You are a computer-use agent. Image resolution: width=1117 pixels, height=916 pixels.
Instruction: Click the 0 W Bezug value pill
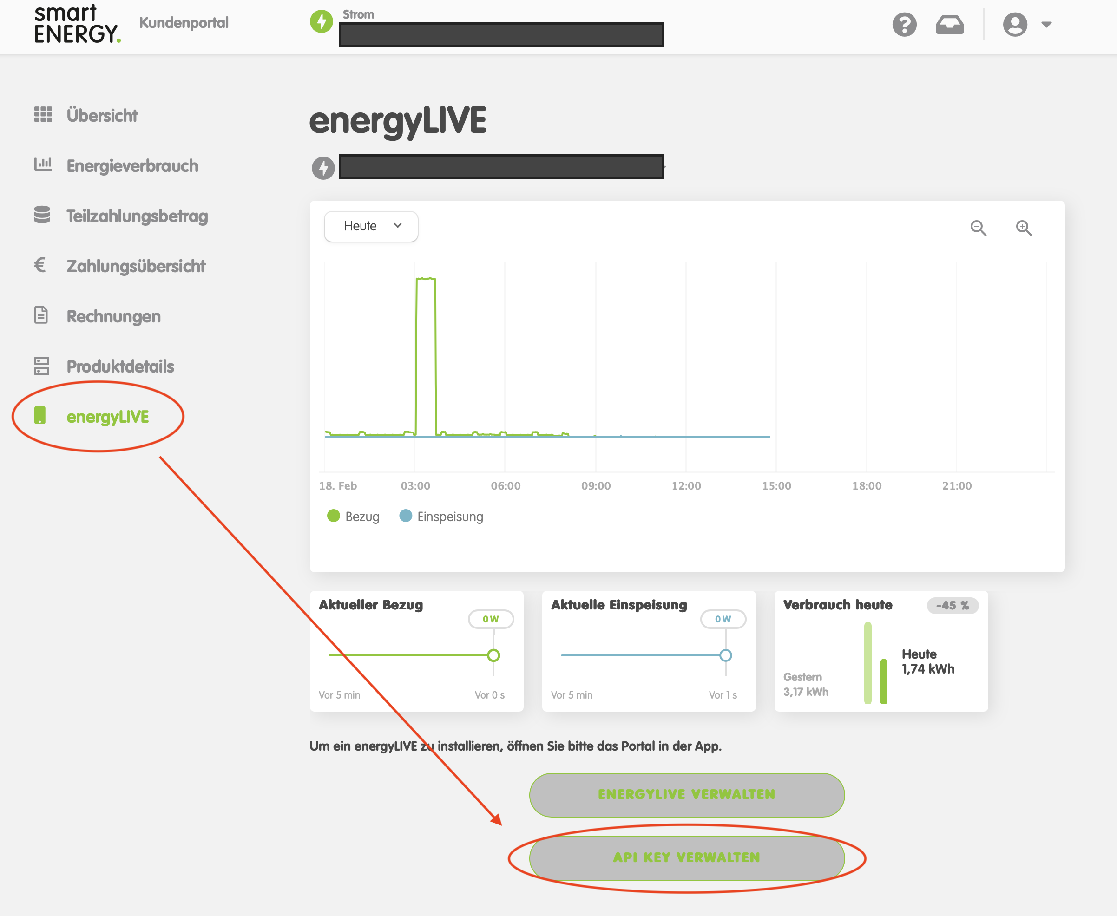click(490, 619)
